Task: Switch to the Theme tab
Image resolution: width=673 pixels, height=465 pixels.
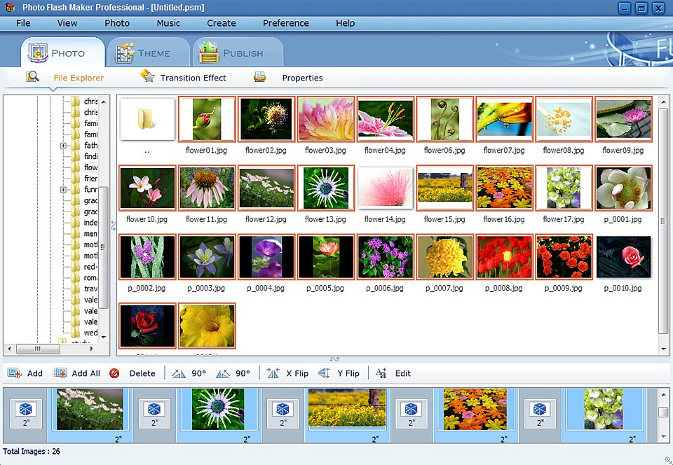Action: pyautogui.click(x=146, y=53)
